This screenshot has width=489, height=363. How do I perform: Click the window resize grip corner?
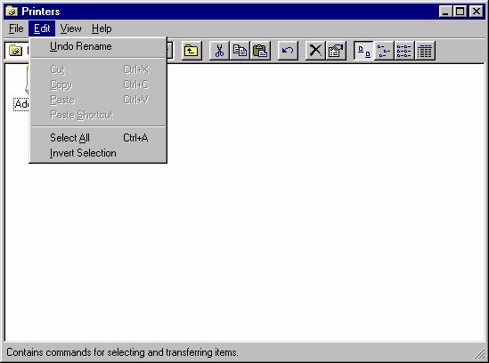tap(479, 353)
